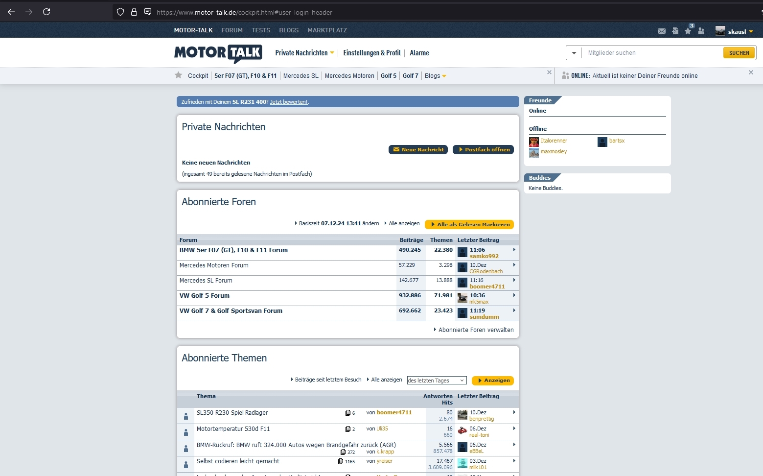Click skausl user avatar in top bar

pos(720,31)
